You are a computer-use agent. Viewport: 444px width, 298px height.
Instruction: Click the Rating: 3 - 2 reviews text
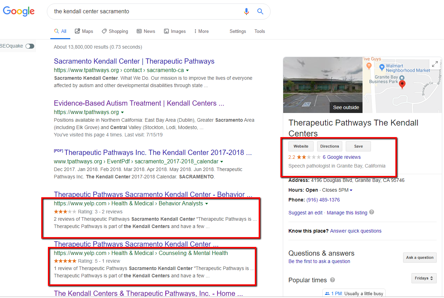coord(100,212)
